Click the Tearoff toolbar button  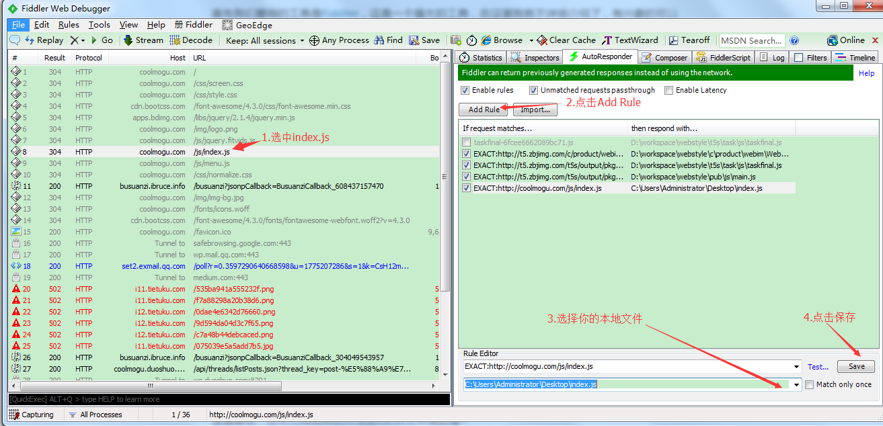[689, 40]
